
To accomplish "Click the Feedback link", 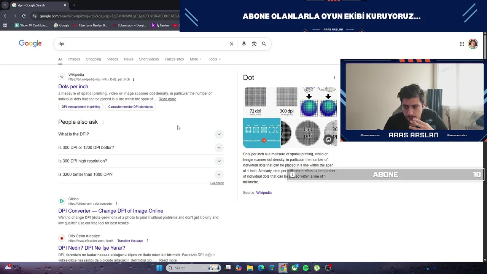I will pyautogui.click(x=217, y=183).
